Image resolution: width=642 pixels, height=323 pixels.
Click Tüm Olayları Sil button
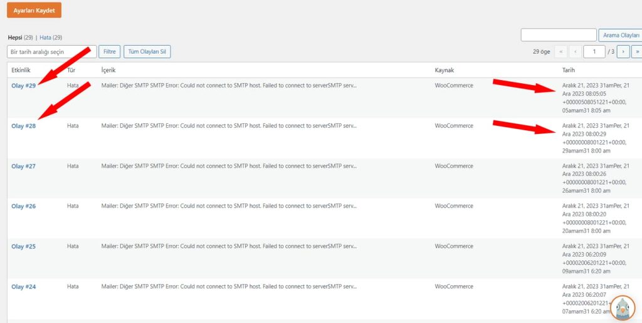[x=147, y=52]
